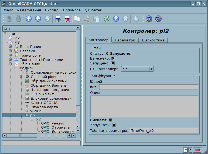Click the Delete item toolbar icon
208x154 pixels.
(67, 19)
